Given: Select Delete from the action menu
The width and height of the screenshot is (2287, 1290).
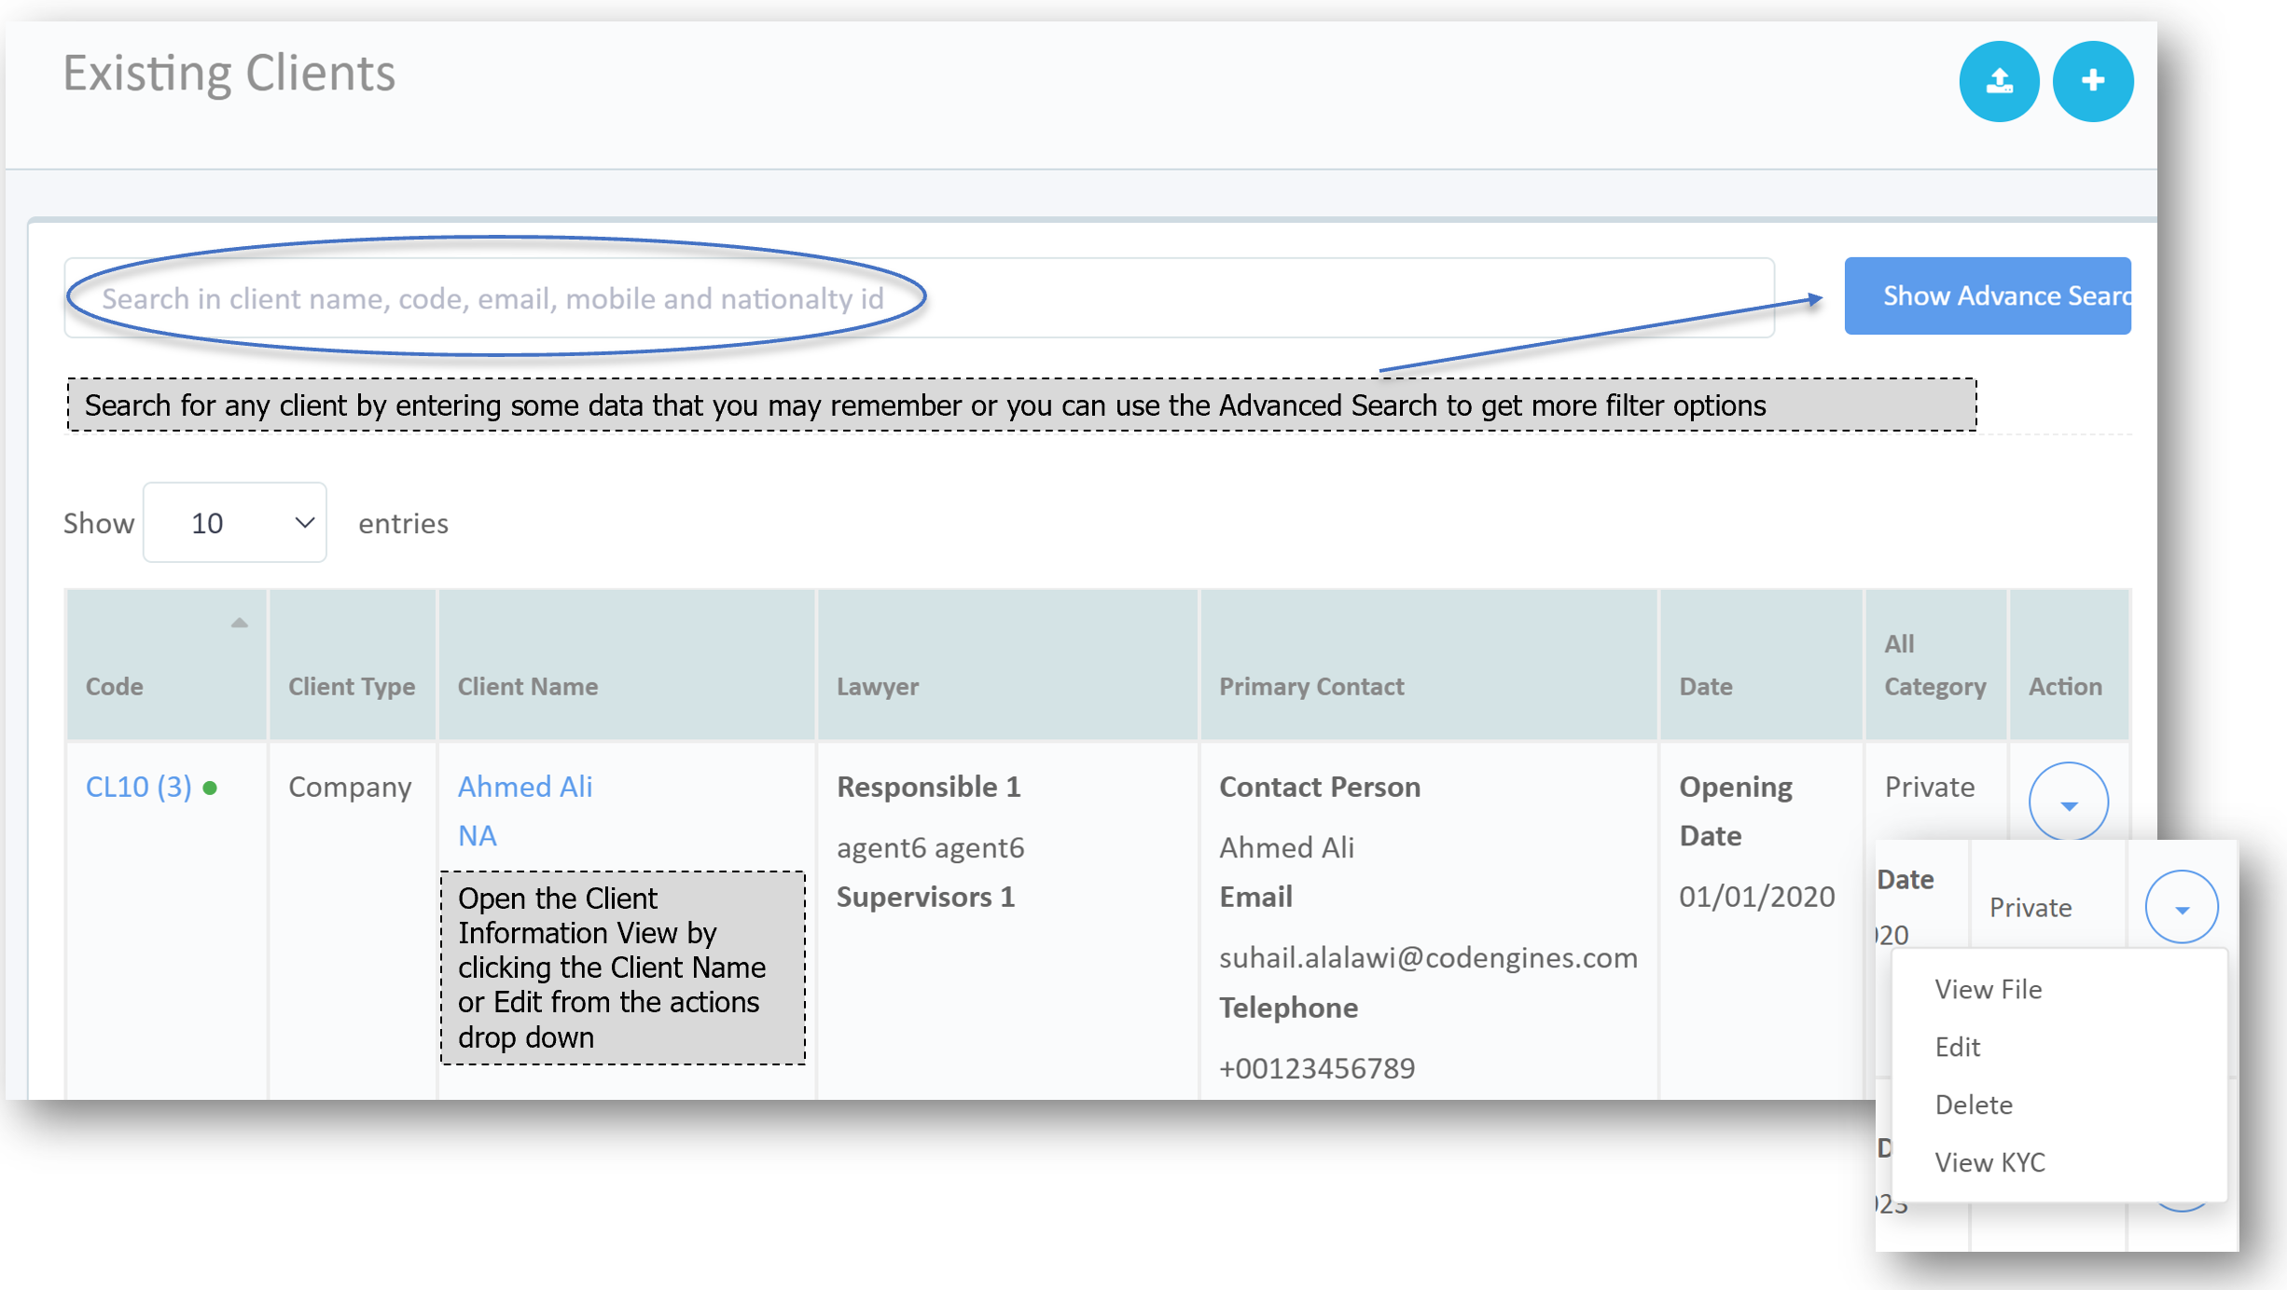Looking at the screenshot, I should pyautogui.click(x=1973, y=1105).
